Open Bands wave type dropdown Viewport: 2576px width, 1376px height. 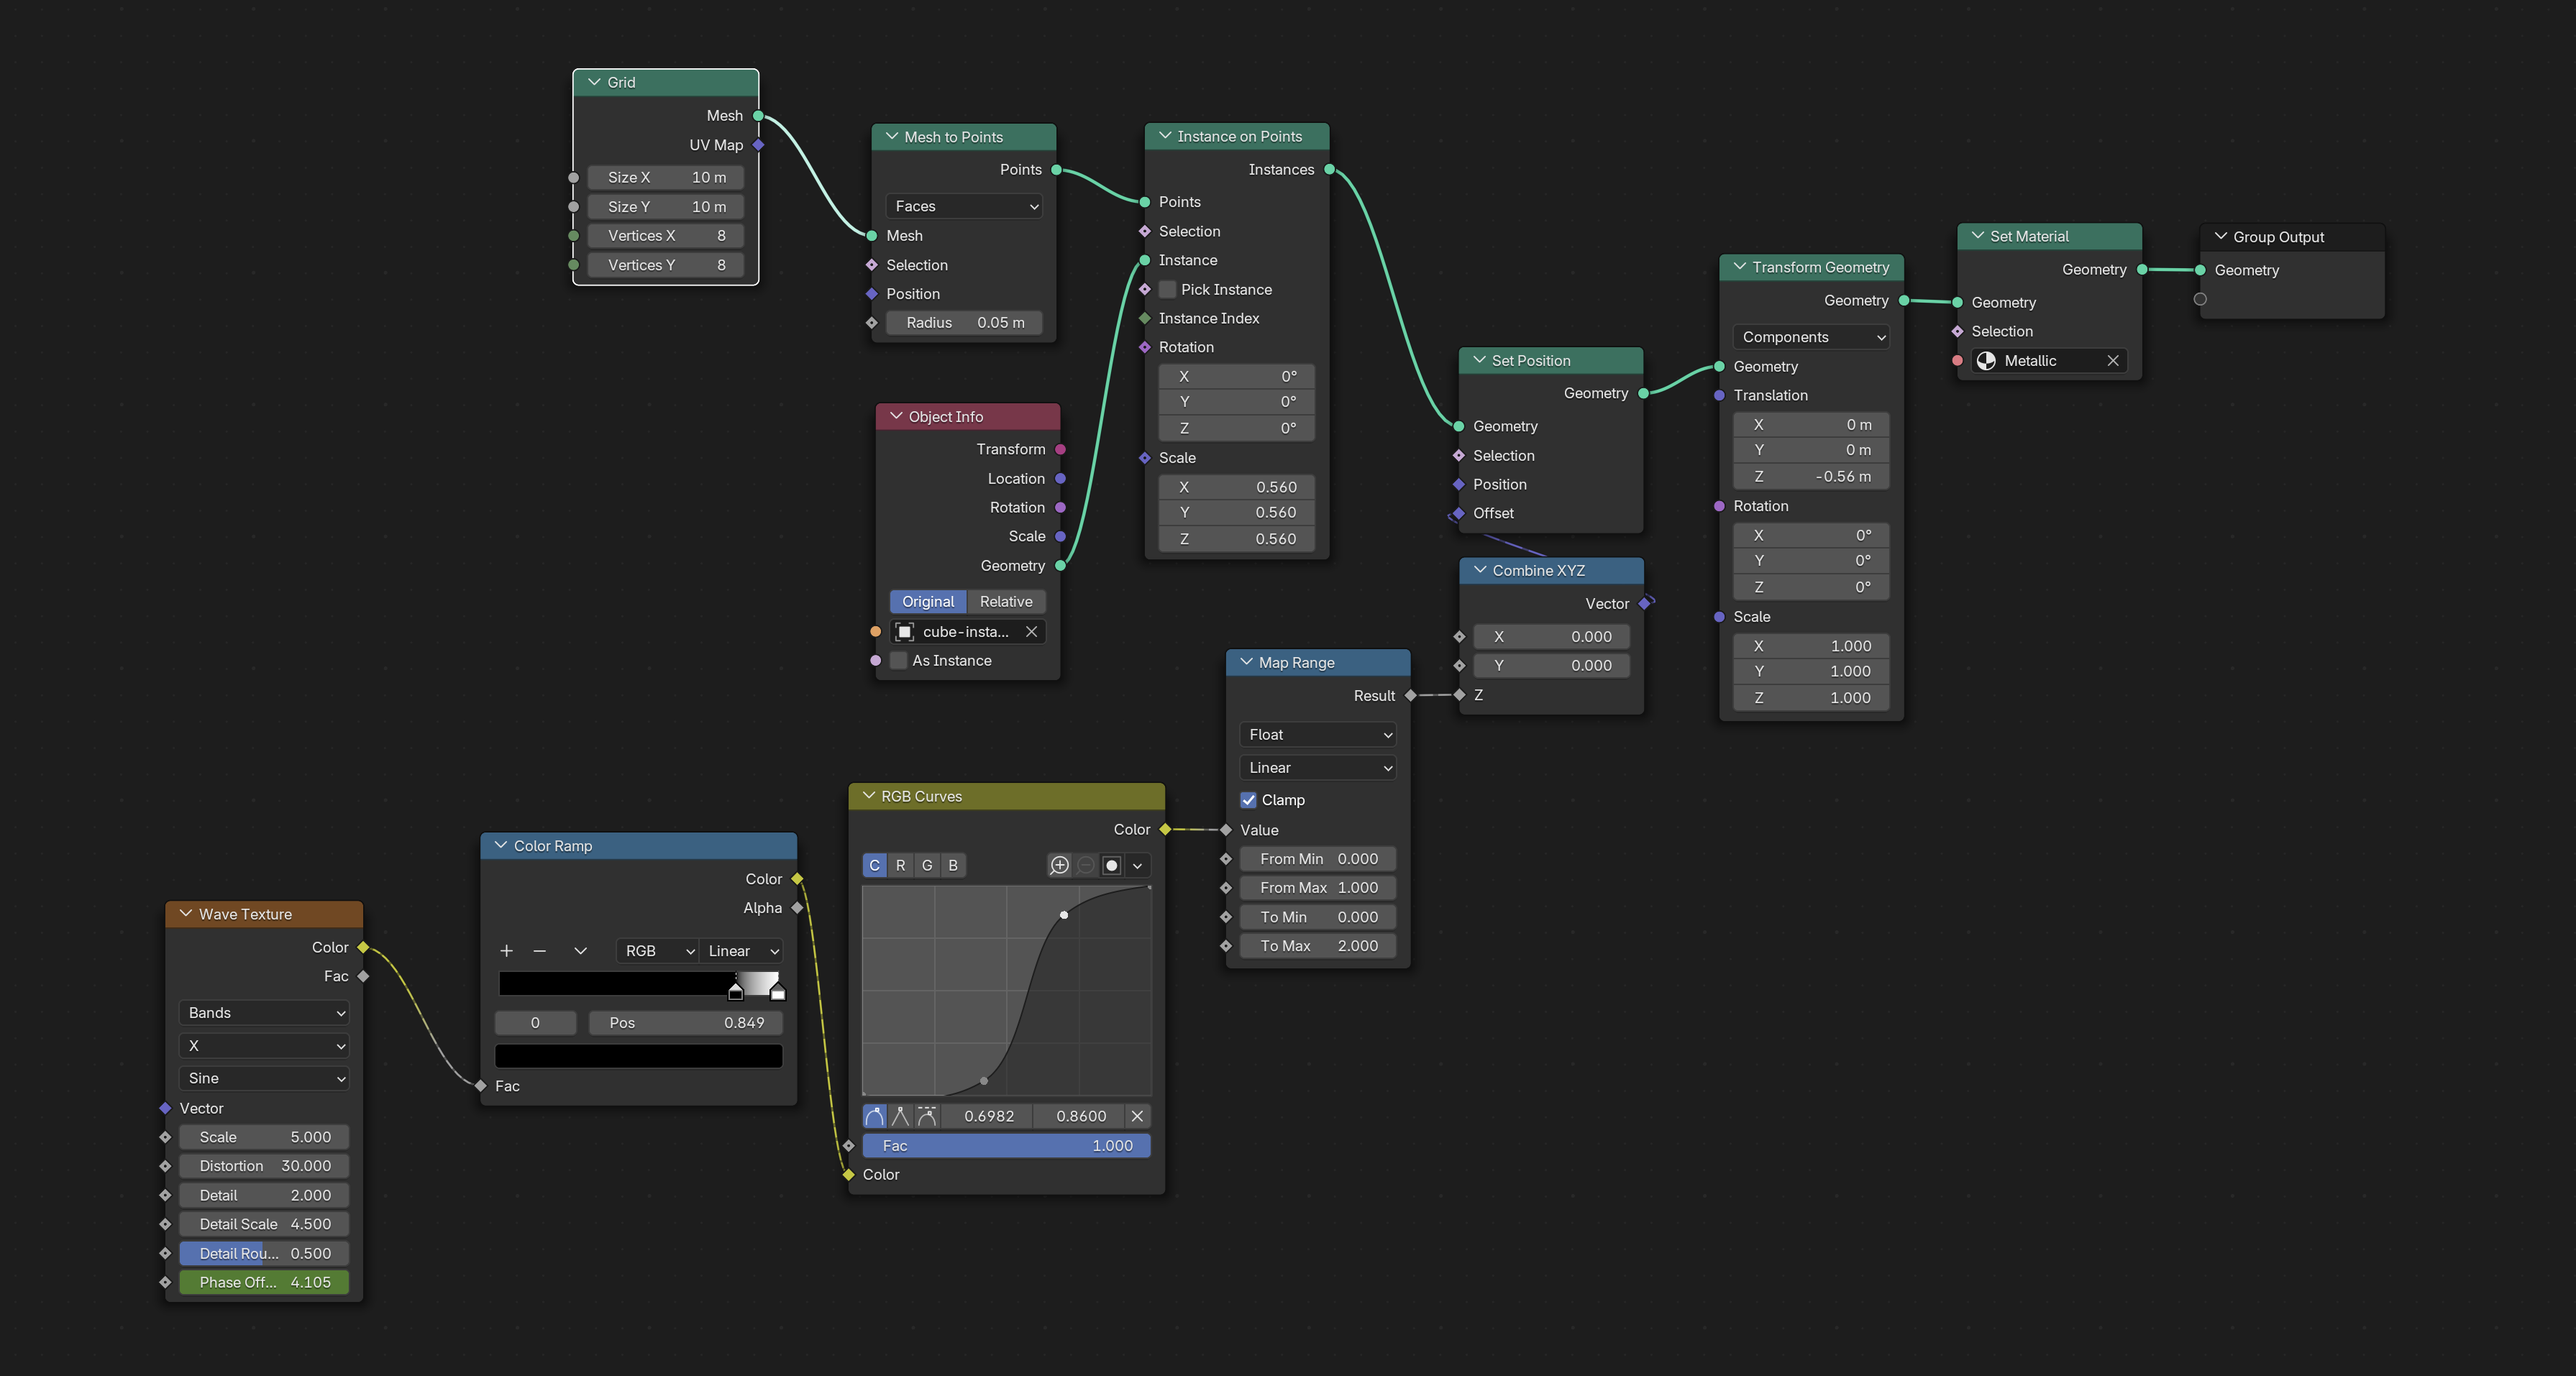(x=264, y=1013)
